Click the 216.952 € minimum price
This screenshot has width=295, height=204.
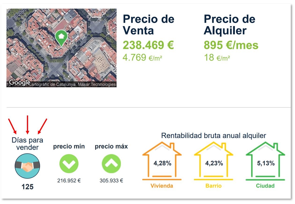click(x=69, y=181)
